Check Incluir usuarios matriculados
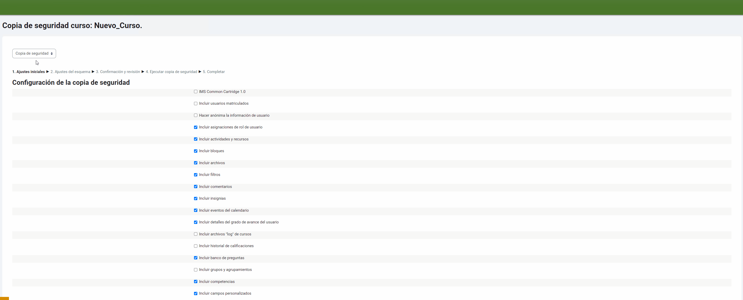 pyautogui.click(x=196, y=104)
